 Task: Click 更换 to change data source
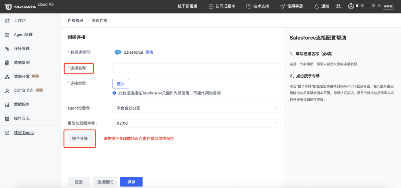(149, 52)
